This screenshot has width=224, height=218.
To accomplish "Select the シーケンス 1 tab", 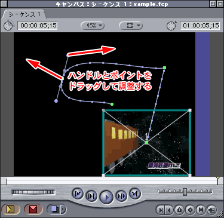I will pyautogui.click(x=24, y=14).
